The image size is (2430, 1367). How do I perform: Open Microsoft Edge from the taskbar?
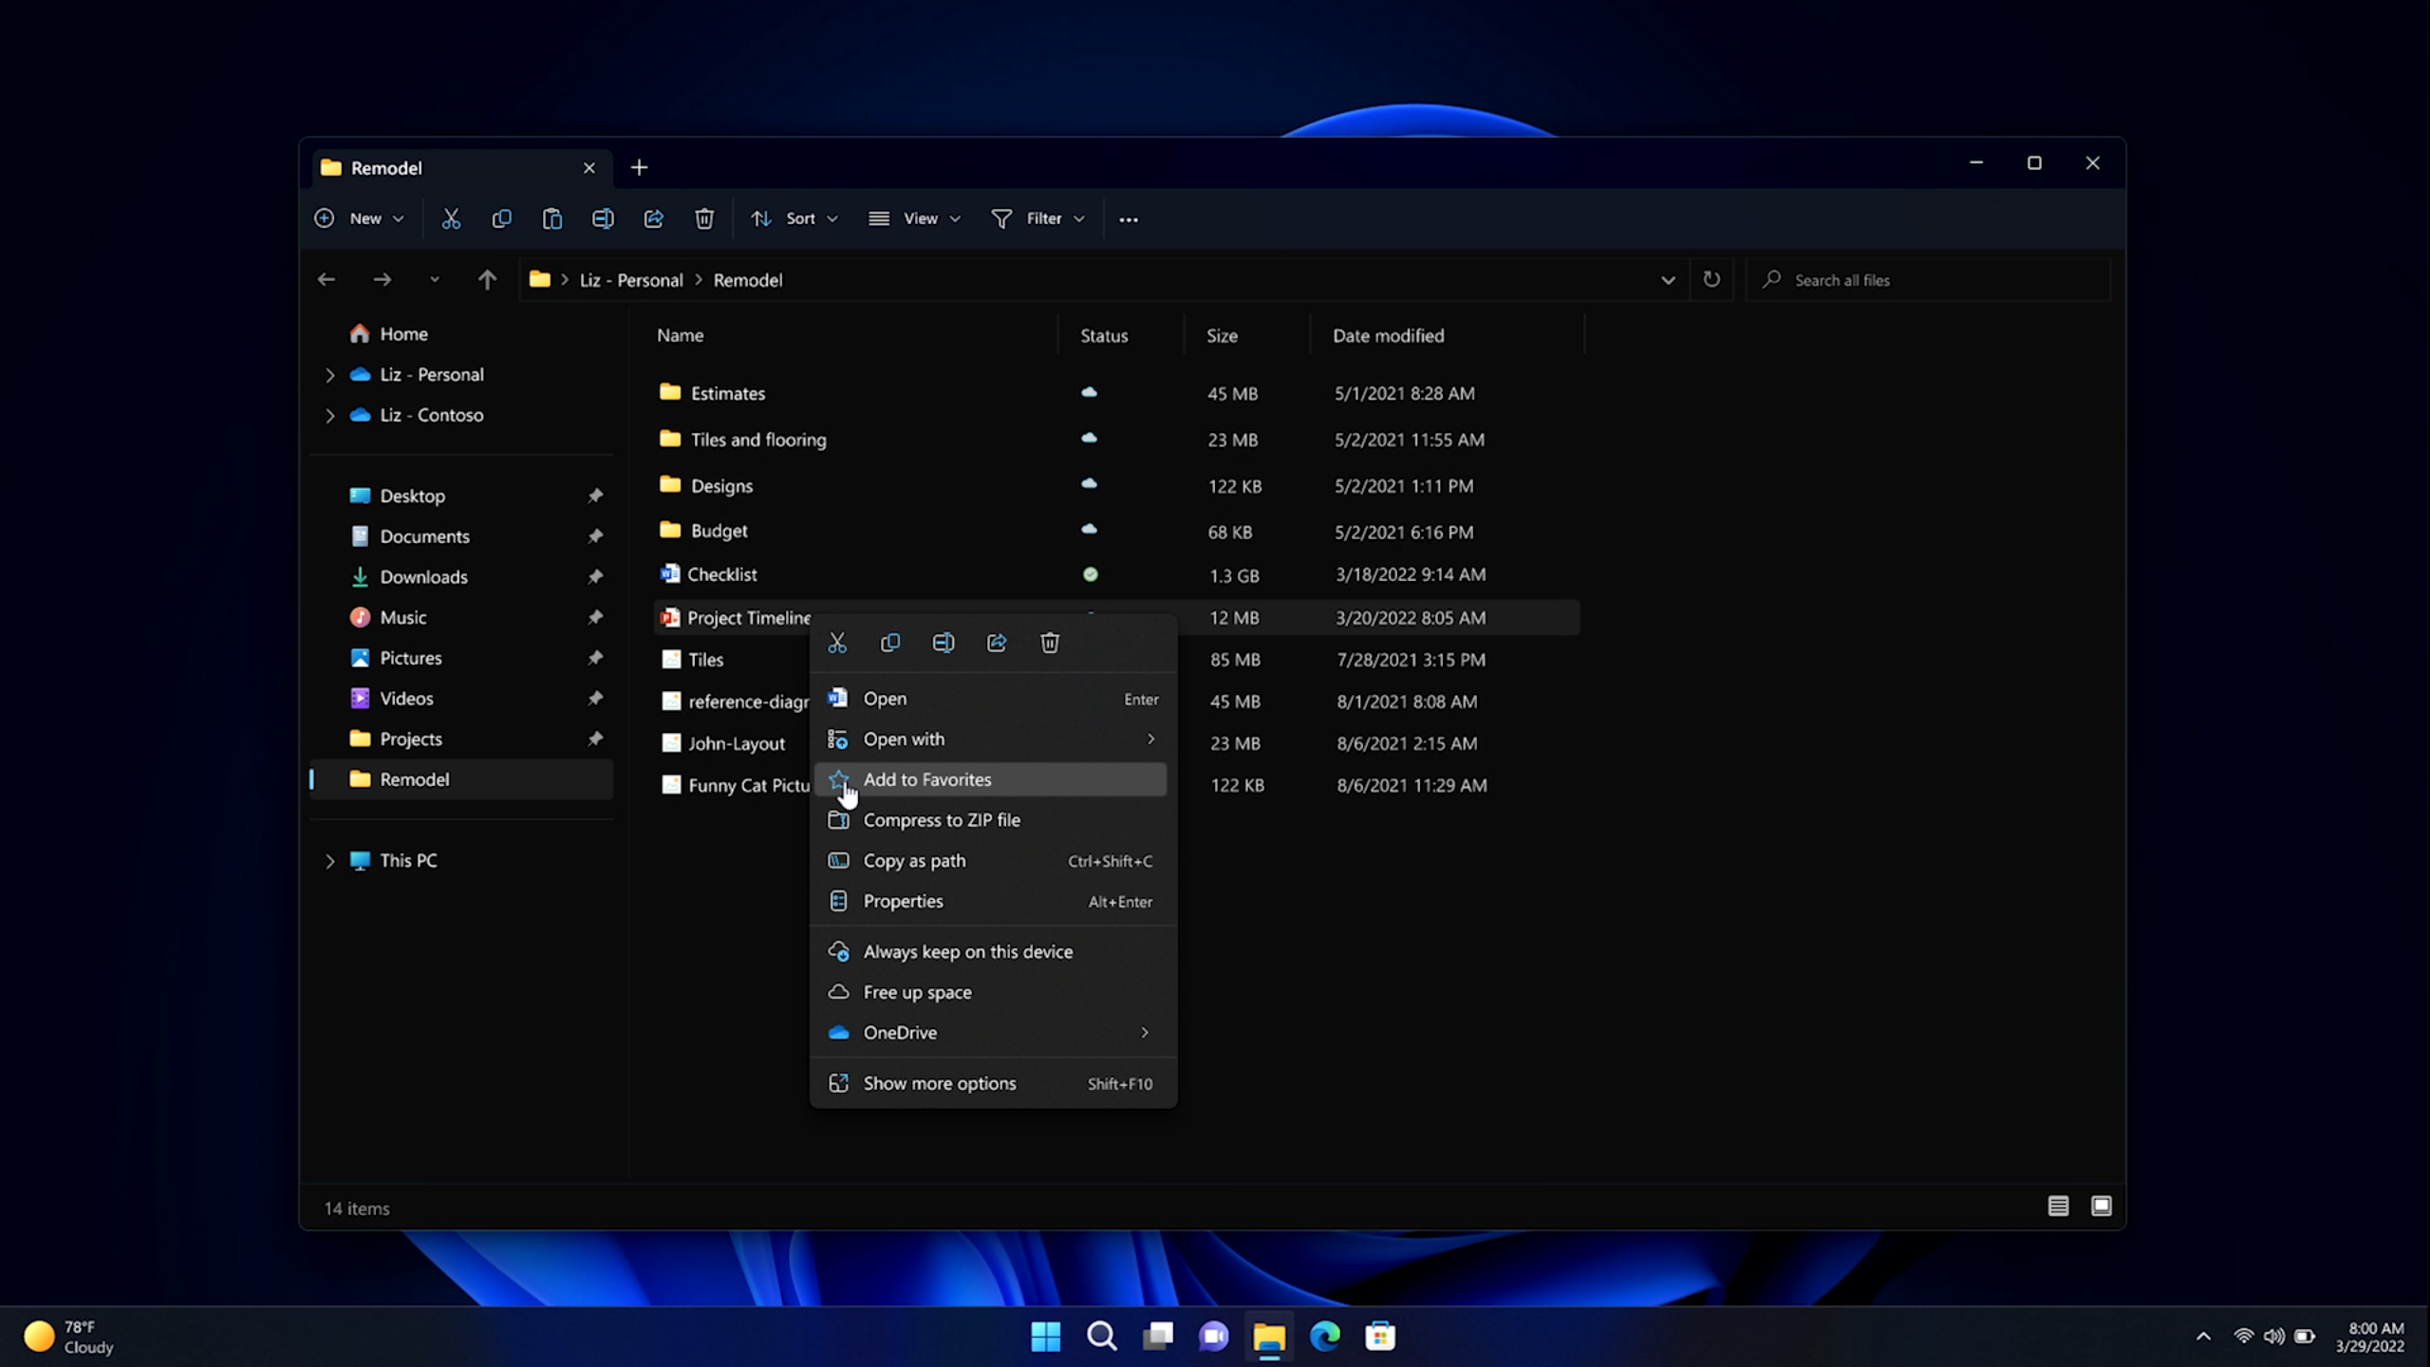coord(1326,1336)
